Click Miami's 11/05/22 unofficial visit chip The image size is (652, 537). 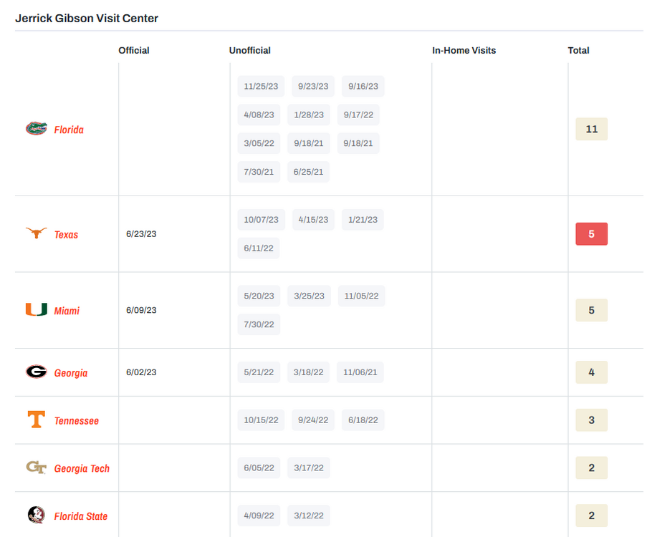point(361,296)
